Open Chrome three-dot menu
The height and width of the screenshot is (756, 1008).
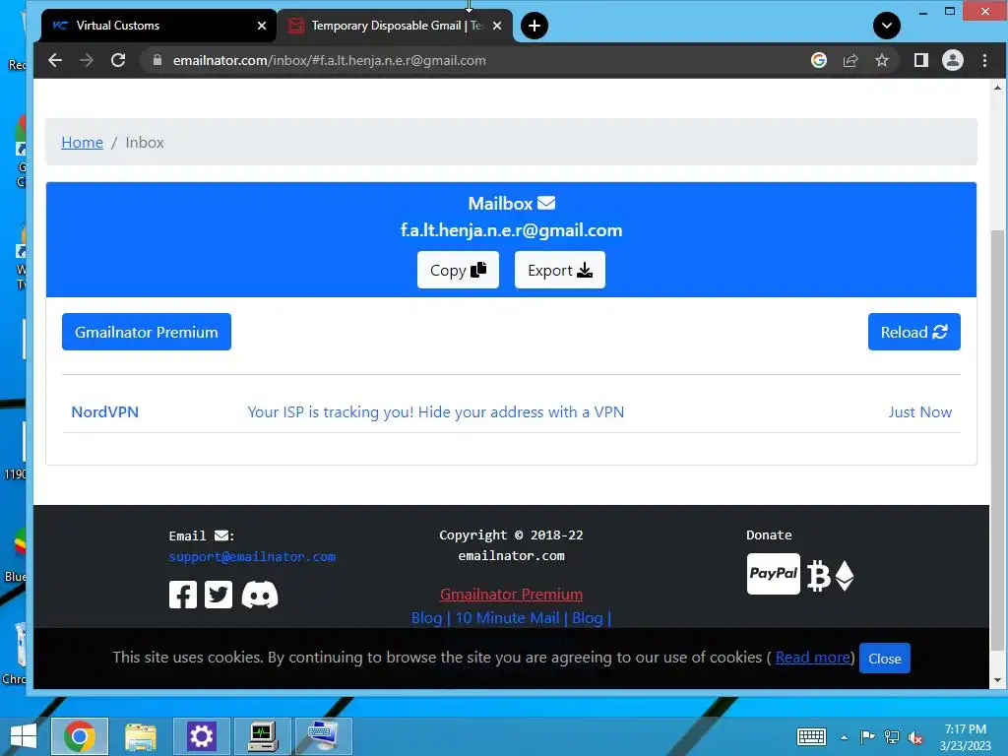click(984, 60)
